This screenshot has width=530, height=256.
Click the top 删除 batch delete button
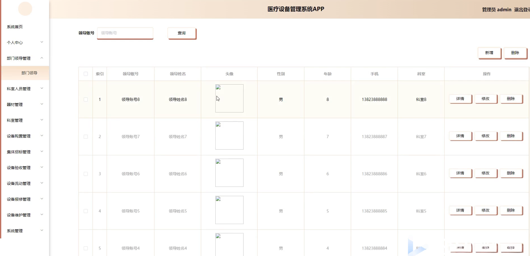tap(515, 53)
